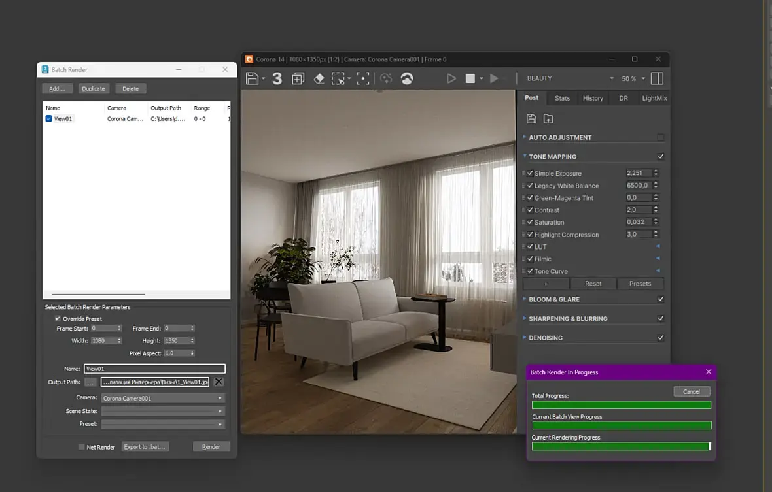Image resolution: width=772 pixels, height=492 pixels.
Task: Open the Camera dropdown in Batch Render
Action: click(162, 398)
